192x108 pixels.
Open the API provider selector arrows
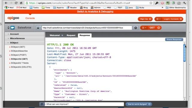pos(8,28)
